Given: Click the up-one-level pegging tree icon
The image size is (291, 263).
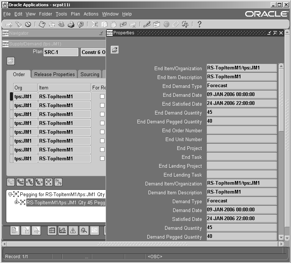Looking at the screenshot, I should click(x=11, y=182).
